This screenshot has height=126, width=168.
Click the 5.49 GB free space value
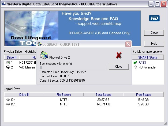[x=143, y=100]
